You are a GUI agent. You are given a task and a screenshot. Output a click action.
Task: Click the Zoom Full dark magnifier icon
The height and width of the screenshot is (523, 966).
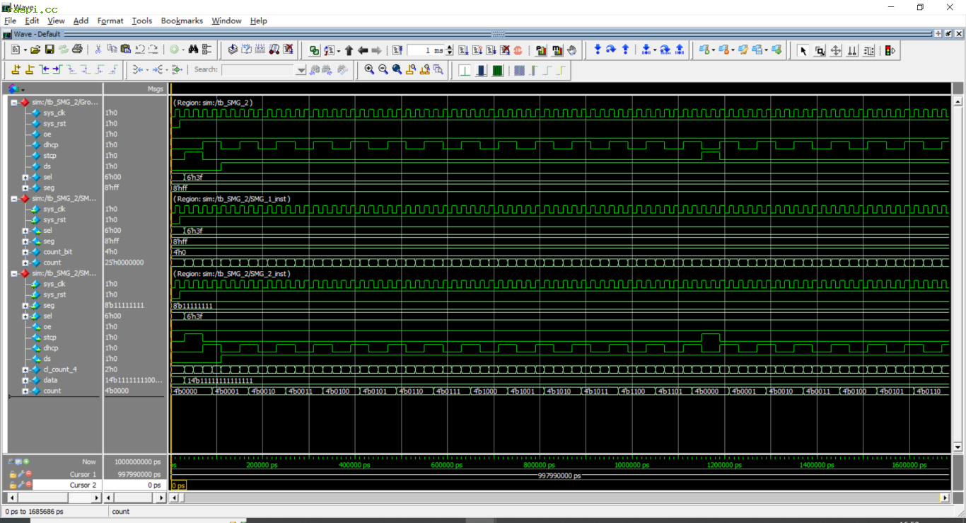pos(397,69)
